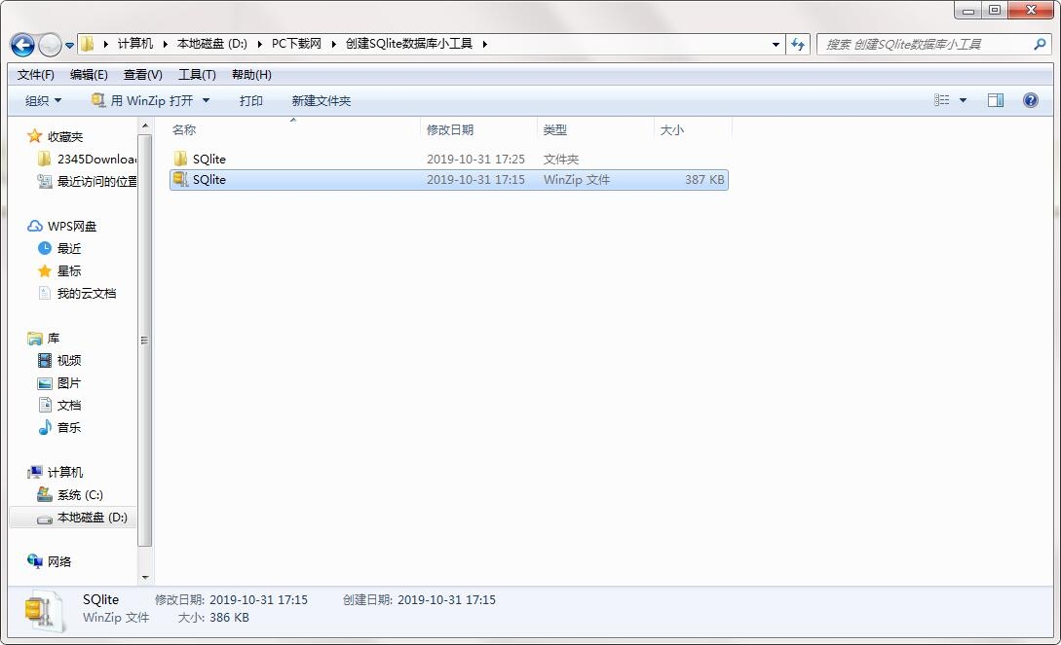Open the 组织 dropdown in the toolbar
Screen dimensions: 1061x645
pyautogui.click(x=43, y=100)
